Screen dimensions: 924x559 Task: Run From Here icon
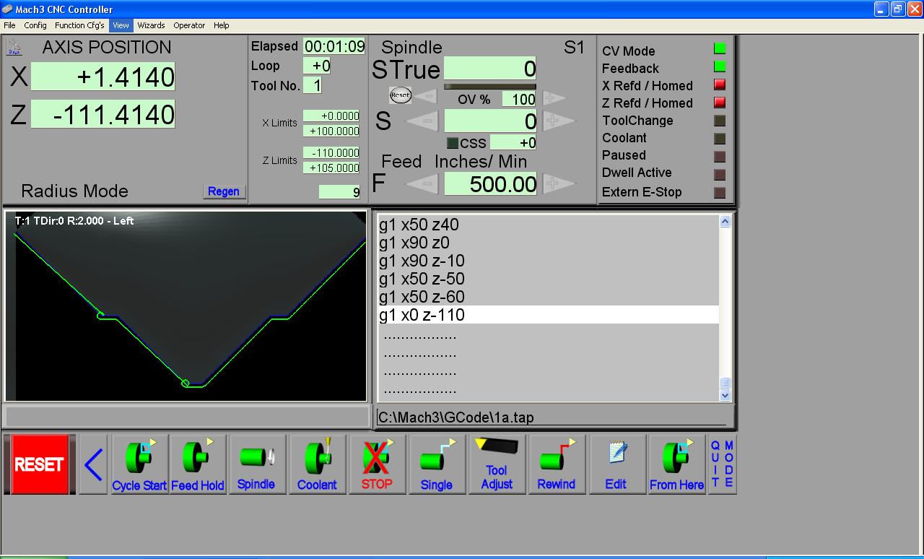tap(676, 464)
